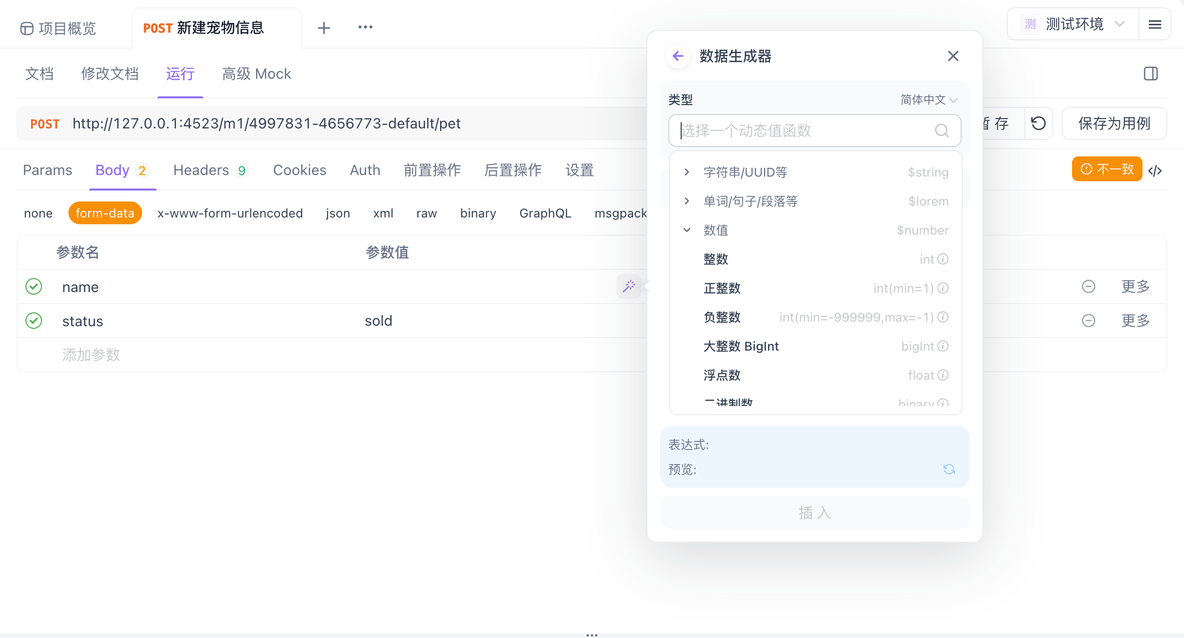Toggle the checkbox next to name parameter
This screenshot has width=1184, height=638.
(33, 287)
